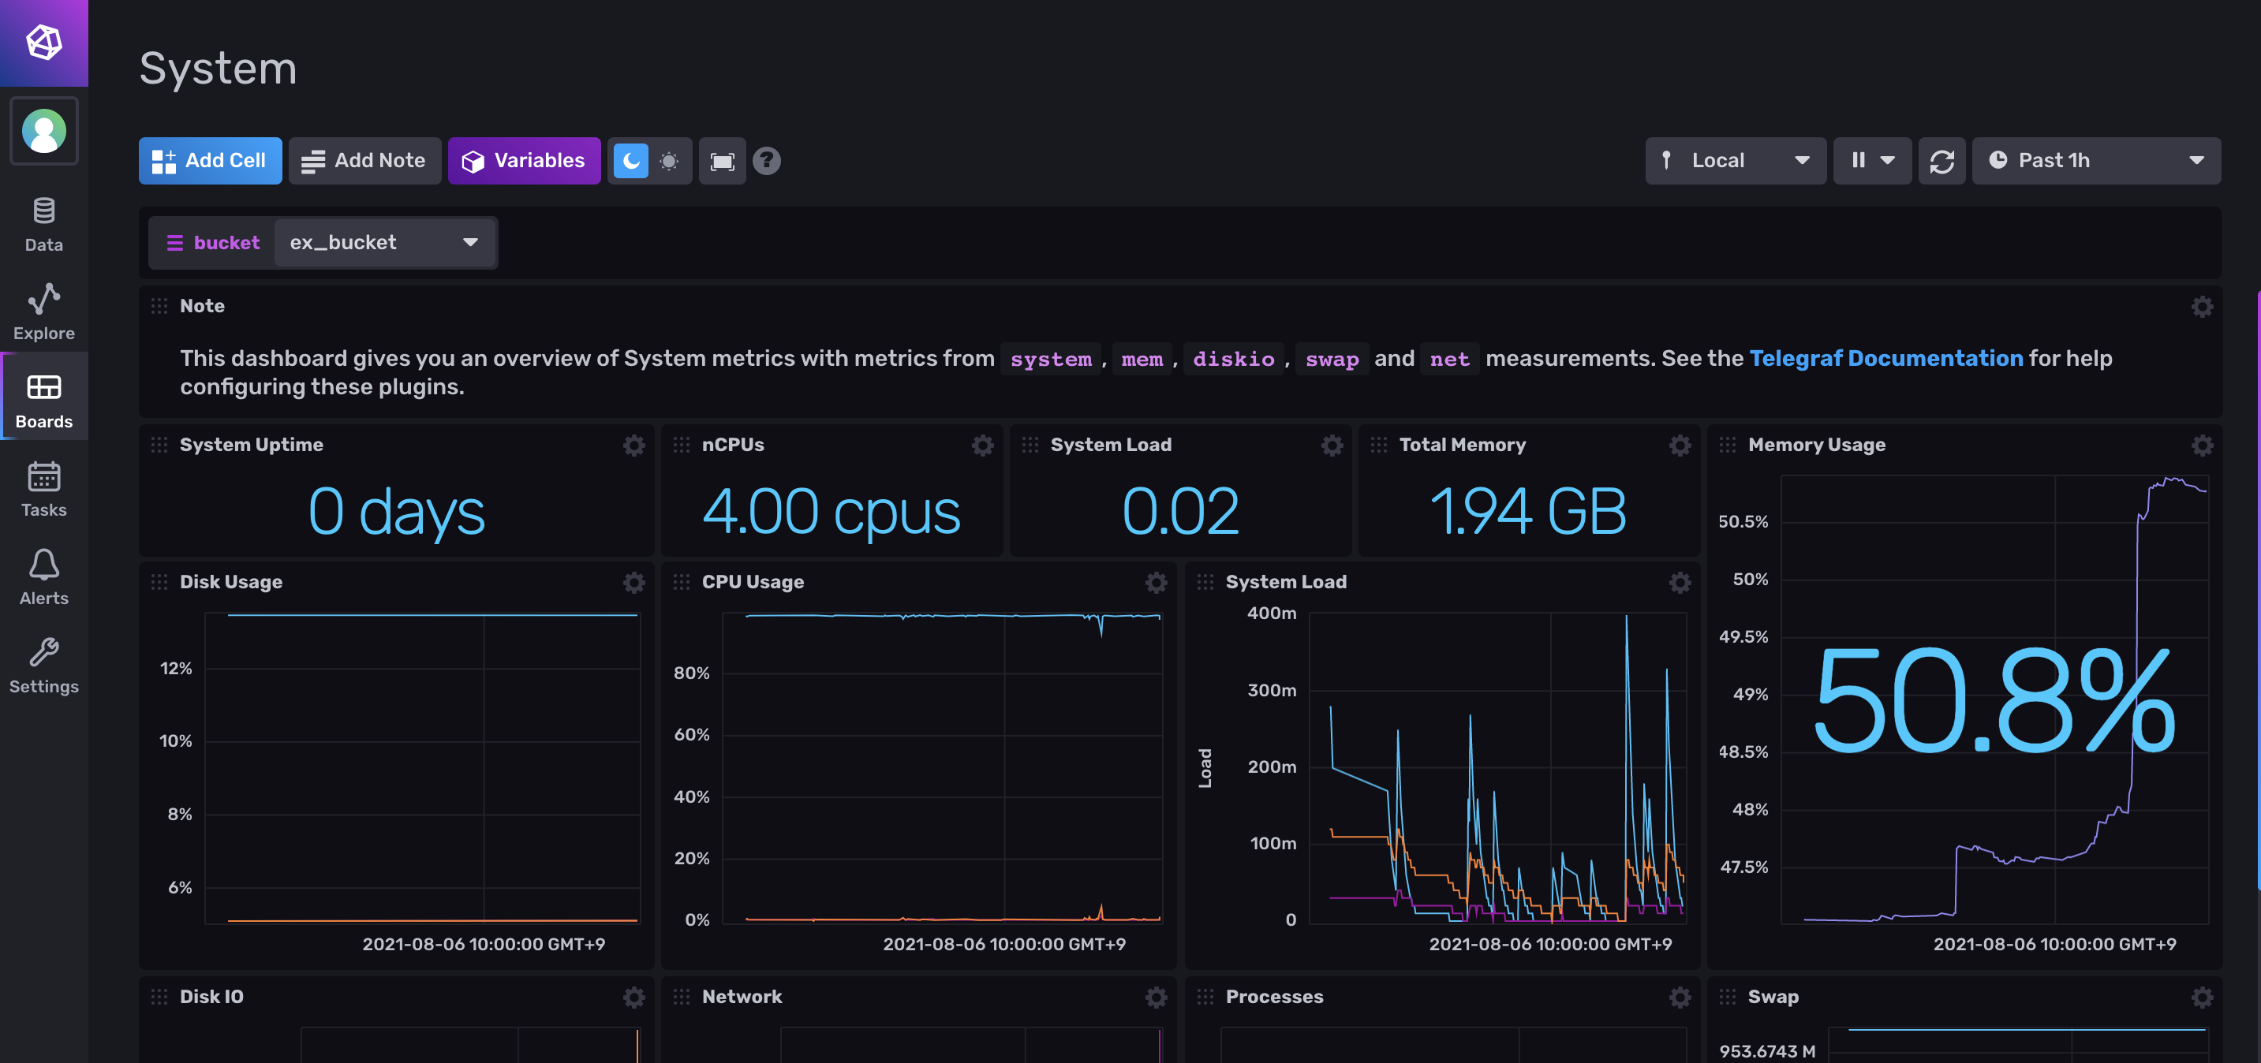Open Alerts from the sidebar

(x=44, y=577)
